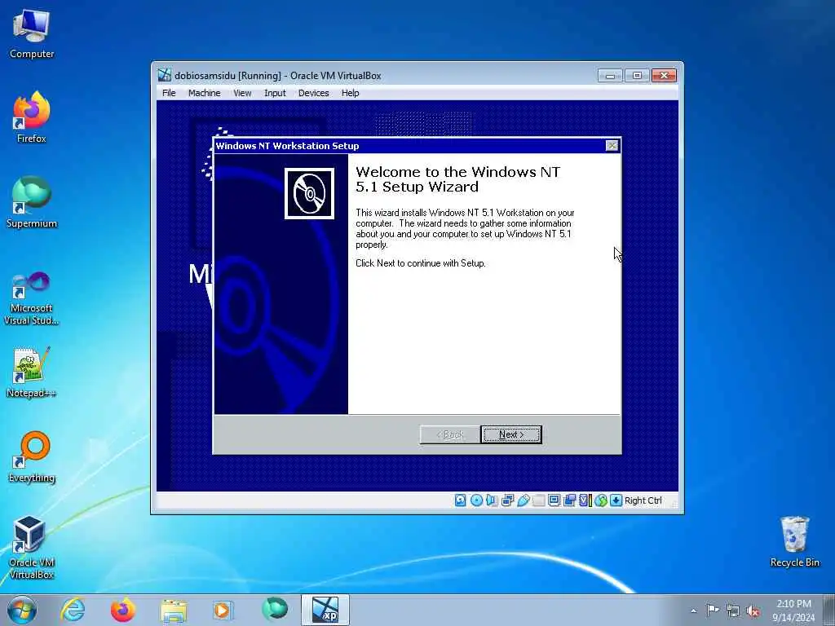Click the green mouse integration icon in status bar
Screen dimensions: 835x626
[601, 500]
